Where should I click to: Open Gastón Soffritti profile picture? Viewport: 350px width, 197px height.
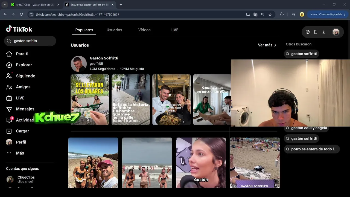(79, 64)
